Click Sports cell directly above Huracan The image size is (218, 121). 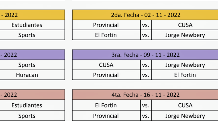click(x=27, y=65)
